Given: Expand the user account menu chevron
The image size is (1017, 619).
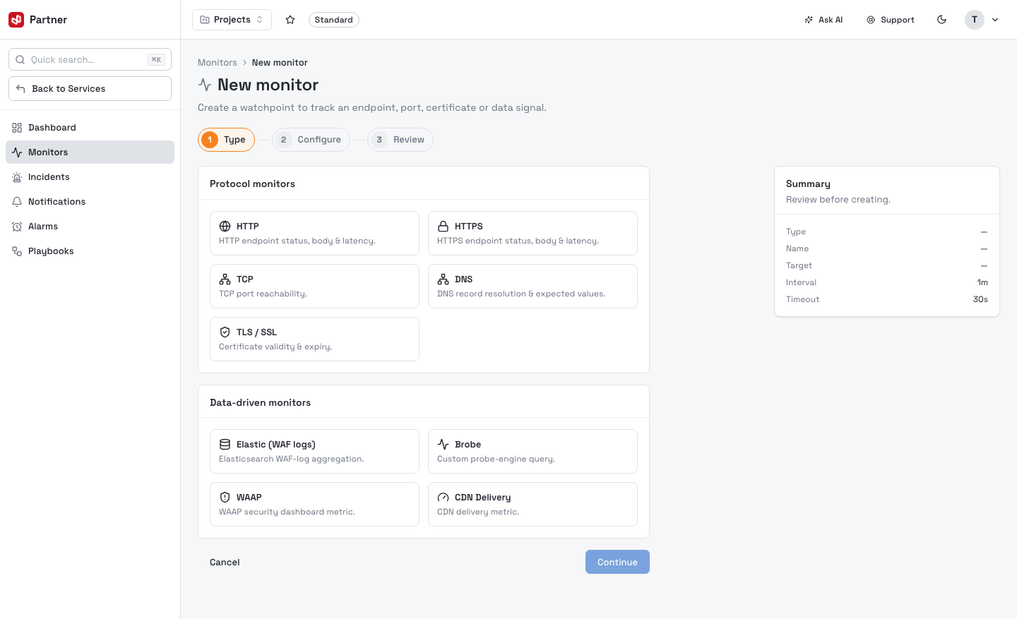Looking at the screenshot, I should pyautogui.click(x=995, y=20).
